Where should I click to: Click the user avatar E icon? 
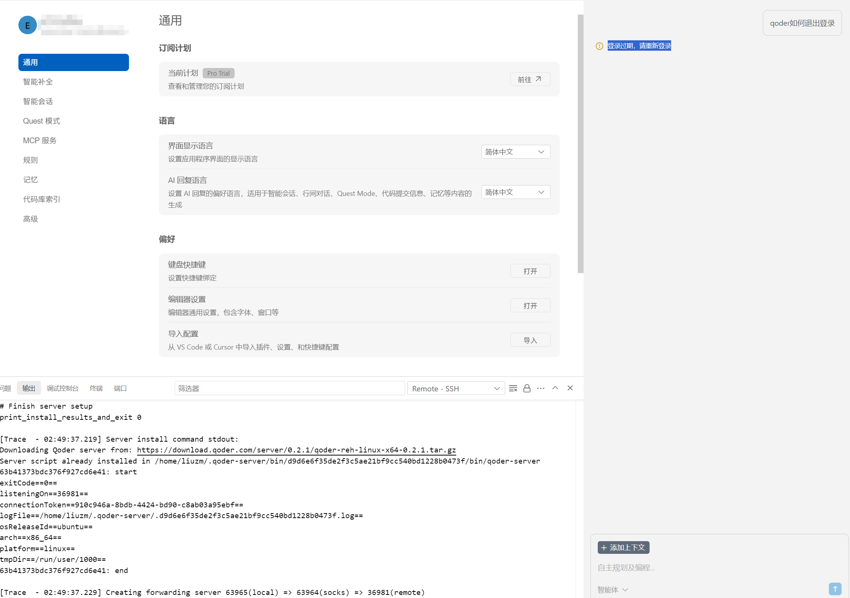[x=28, y=25]
